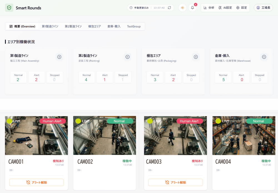Click the refresh icon beside the timestamp
278x193 pixels.
tap(170, 8)
